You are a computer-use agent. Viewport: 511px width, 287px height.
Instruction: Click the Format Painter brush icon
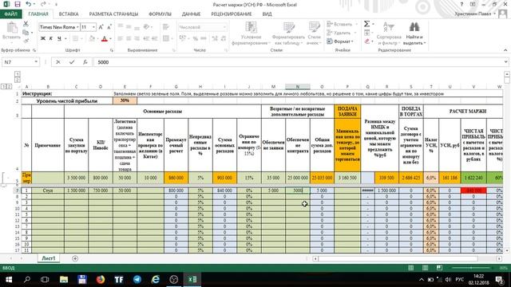pyautogui.click(x=26, y=41)
